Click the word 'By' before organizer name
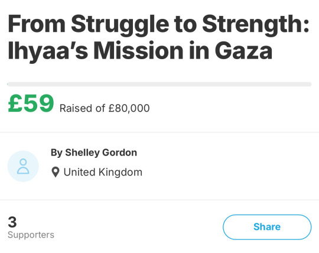 (57, 153)
